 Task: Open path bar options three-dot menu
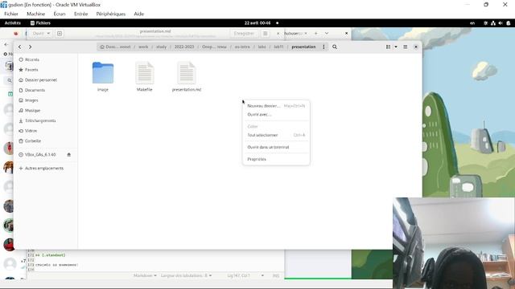pos(323,47)
